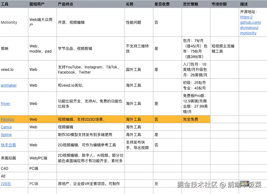The image size is (267, 194).
Task: Click the 功能比较齐全，支持AI cell
Action: coord(91,104)
